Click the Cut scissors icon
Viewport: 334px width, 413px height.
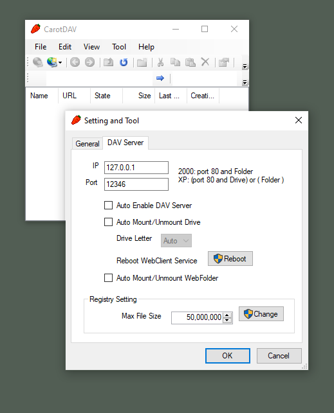coord(160,62)
